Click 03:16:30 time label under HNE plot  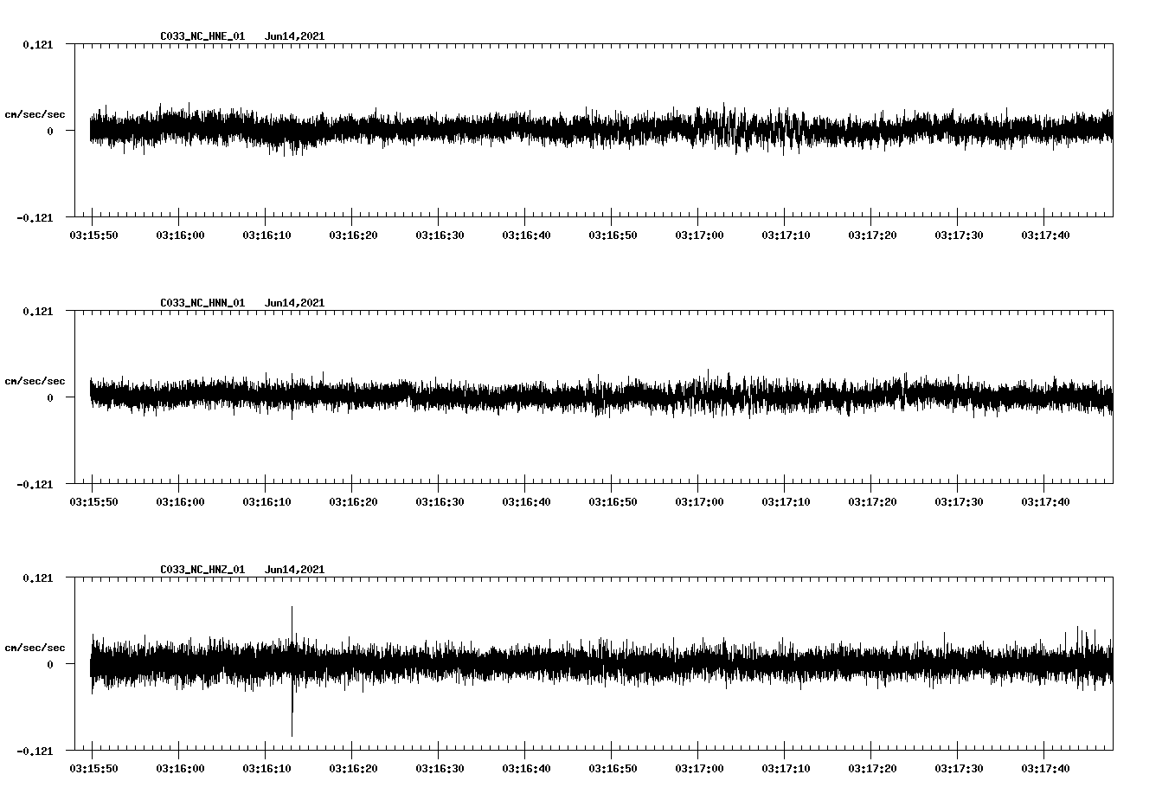coord(440,235)
